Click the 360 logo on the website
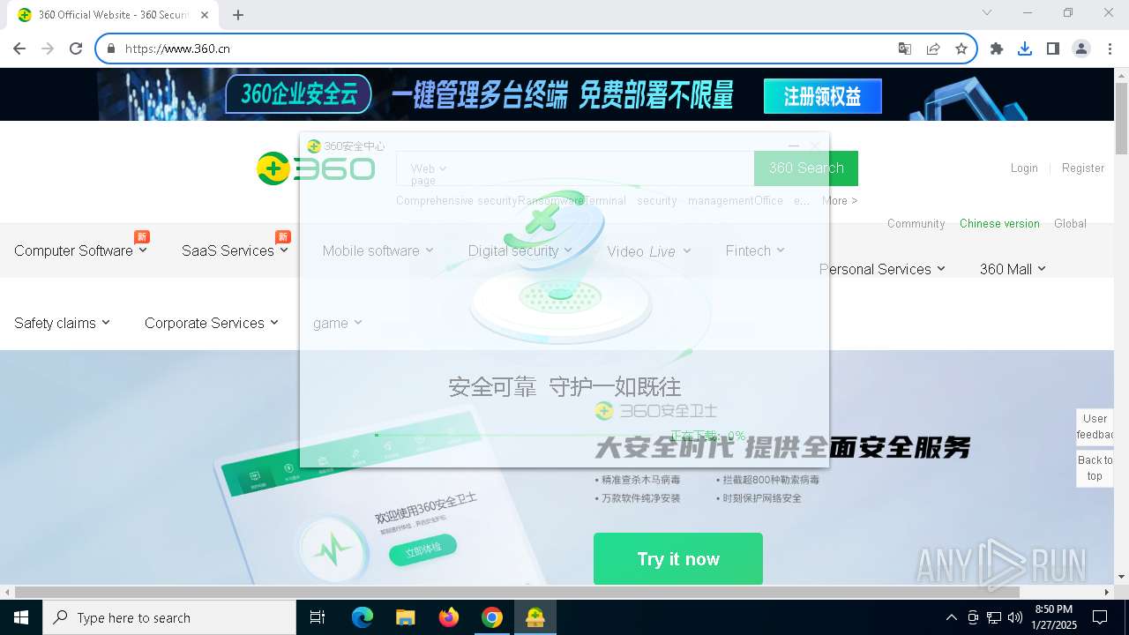The height and width of the screenshot is (635, 1129). click(316, 168)
